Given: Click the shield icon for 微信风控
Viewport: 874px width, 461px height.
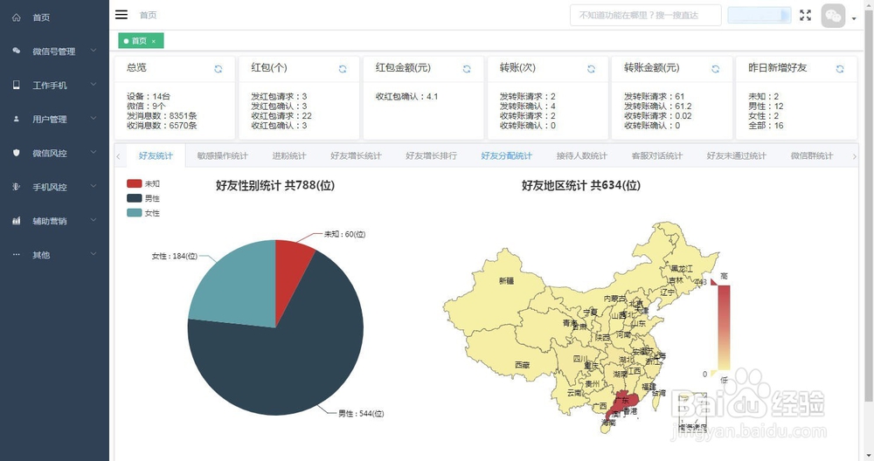Looking at the screenshot, I should pos(16,153).
